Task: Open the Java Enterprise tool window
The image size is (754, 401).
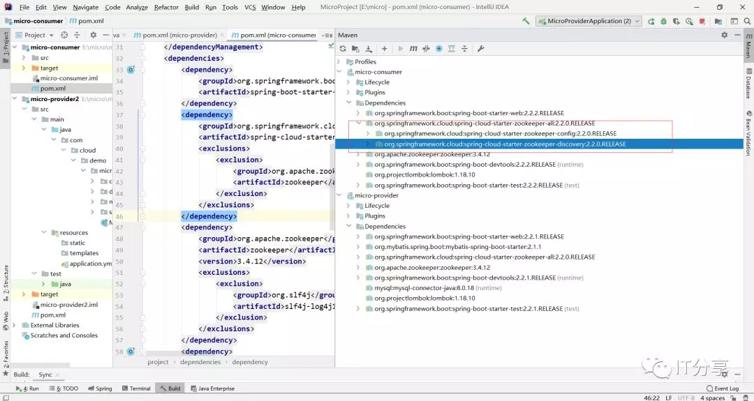Action: [212, 388]
